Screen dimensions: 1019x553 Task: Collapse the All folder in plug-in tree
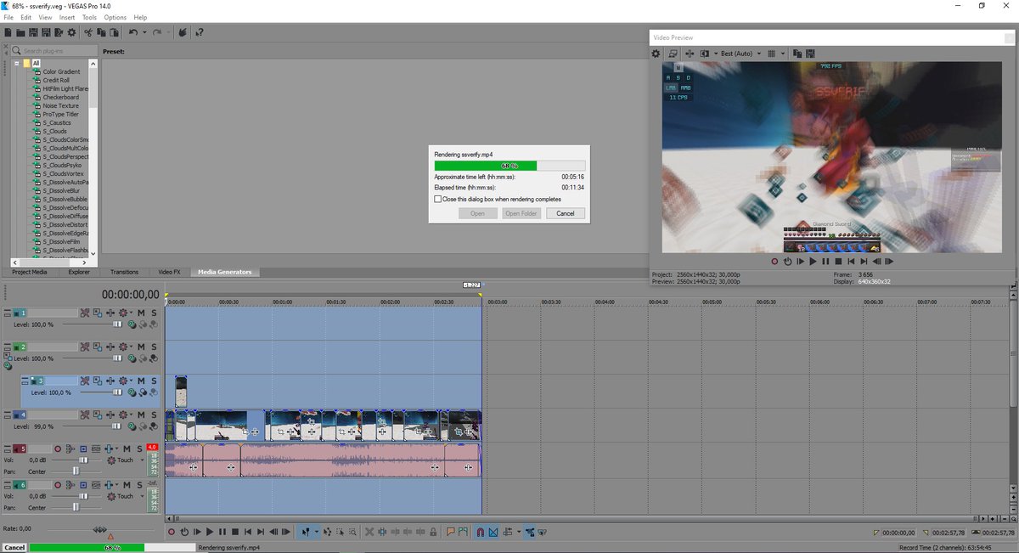(x=16, y=64)
